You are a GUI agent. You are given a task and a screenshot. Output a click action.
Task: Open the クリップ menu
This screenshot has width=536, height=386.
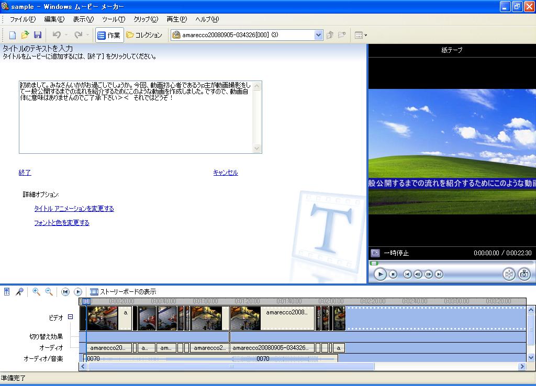click(x=146, y=19)
